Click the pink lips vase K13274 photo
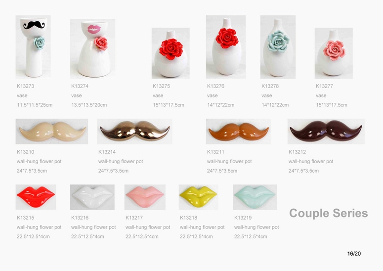This screenshot has height=271, width=383. 92,48
